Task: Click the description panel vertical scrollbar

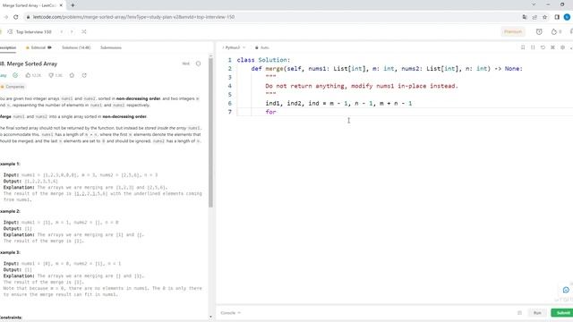Action: 211,132
